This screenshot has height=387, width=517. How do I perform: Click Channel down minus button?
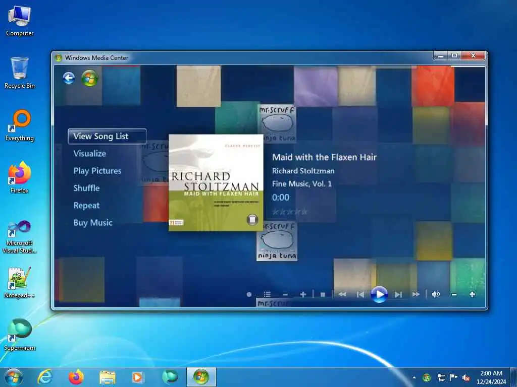pyautogui.click(x=285, y=294)
